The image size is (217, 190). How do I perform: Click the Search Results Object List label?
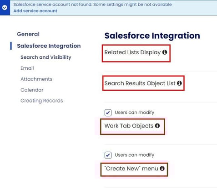click(140, 83)
